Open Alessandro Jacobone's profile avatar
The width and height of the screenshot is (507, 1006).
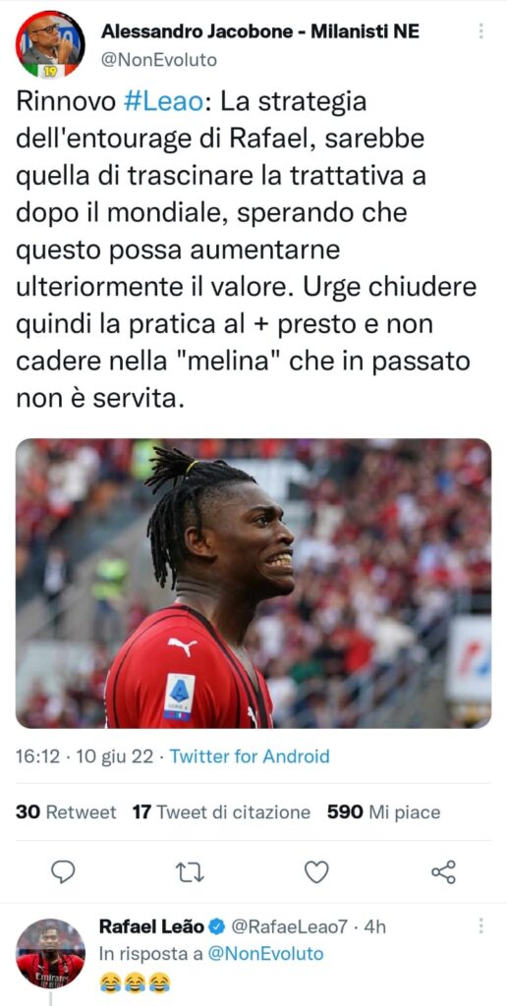coord(50,44)
